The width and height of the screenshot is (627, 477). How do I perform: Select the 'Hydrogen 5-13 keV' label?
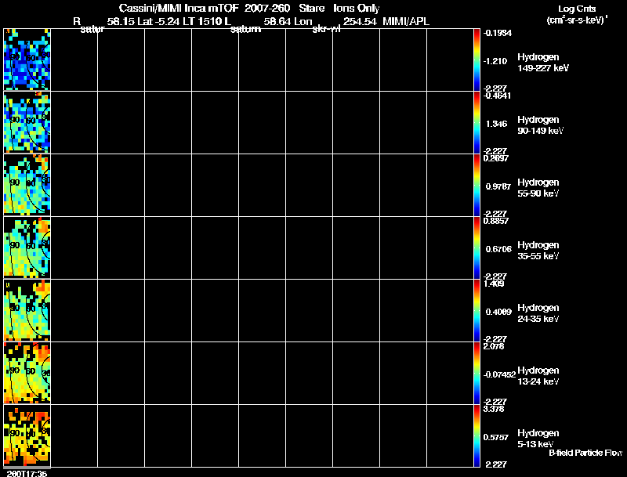[x=538, y=439]
